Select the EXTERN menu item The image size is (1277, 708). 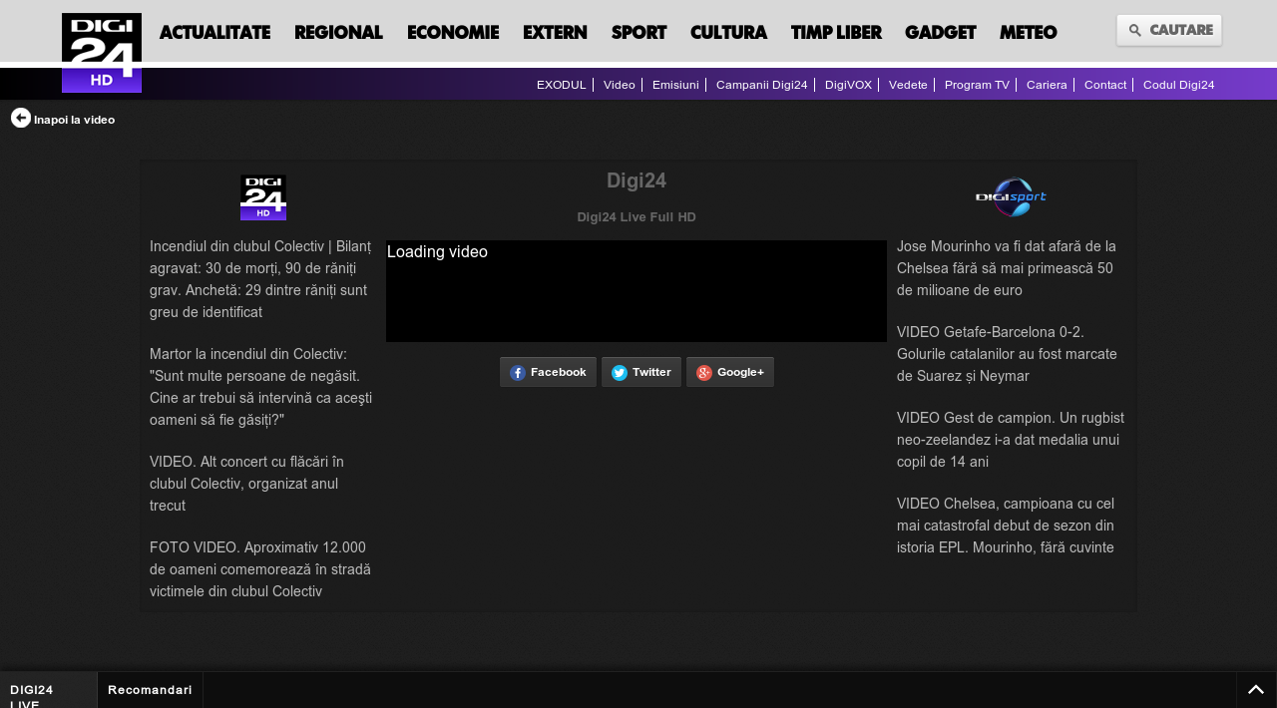(x=555, y=33)
